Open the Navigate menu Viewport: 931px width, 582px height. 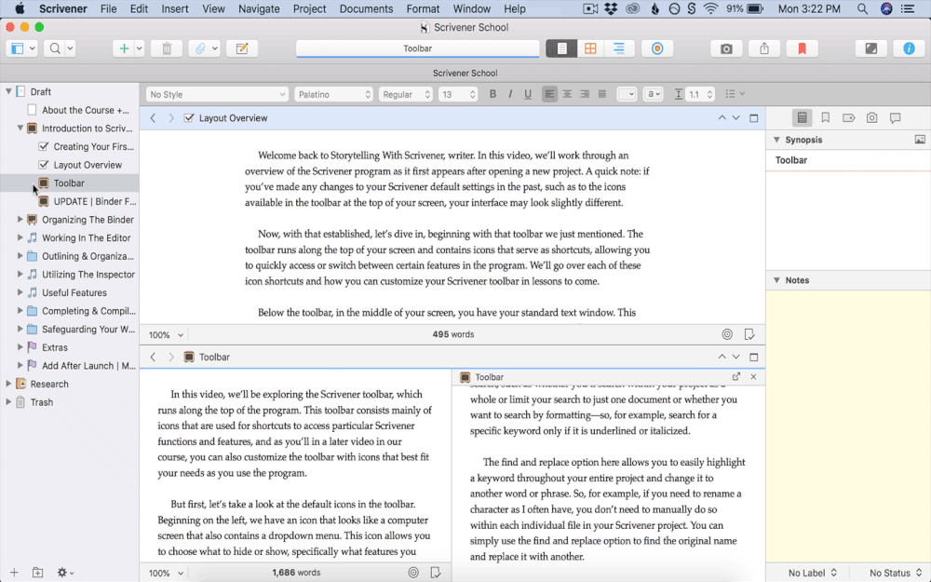click(259, 8)
